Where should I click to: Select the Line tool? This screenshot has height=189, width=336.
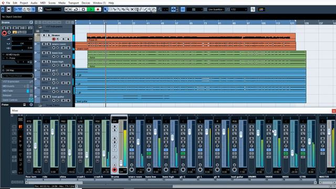click(x=145, y=9)
